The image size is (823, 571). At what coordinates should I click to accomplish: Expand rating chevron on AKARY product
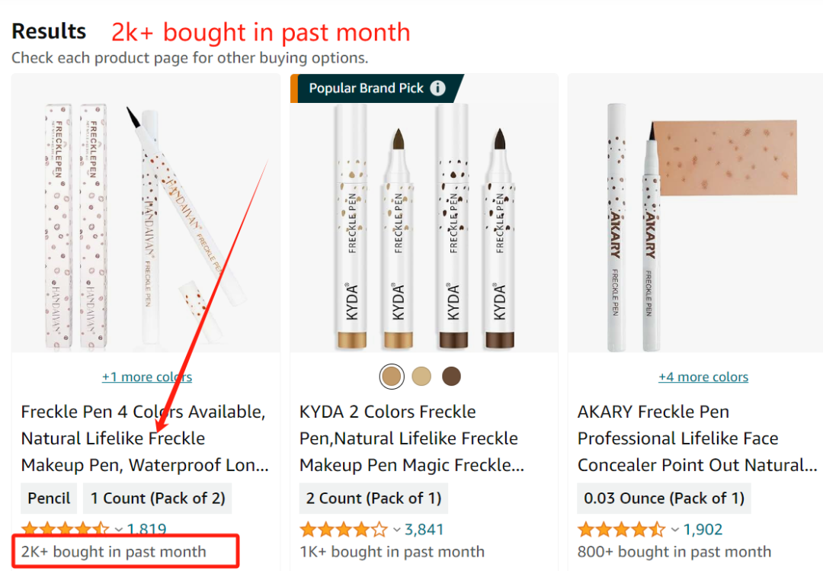point(675,529)
